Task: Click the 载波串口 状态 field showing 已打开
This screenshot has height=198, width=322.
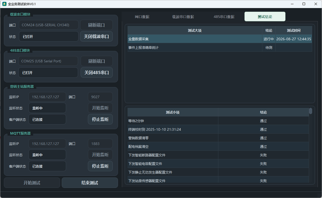Action: click(49, 36)
